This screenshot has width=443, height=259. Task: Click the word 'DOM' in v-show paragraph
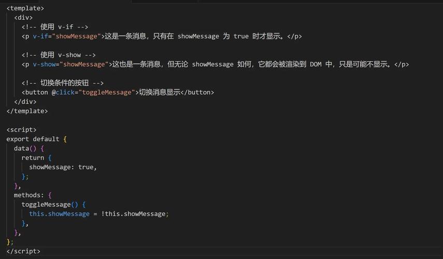(316, 64)
